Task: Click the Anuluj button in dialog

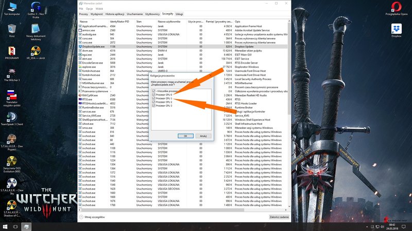Action: [x=203, y=136]
